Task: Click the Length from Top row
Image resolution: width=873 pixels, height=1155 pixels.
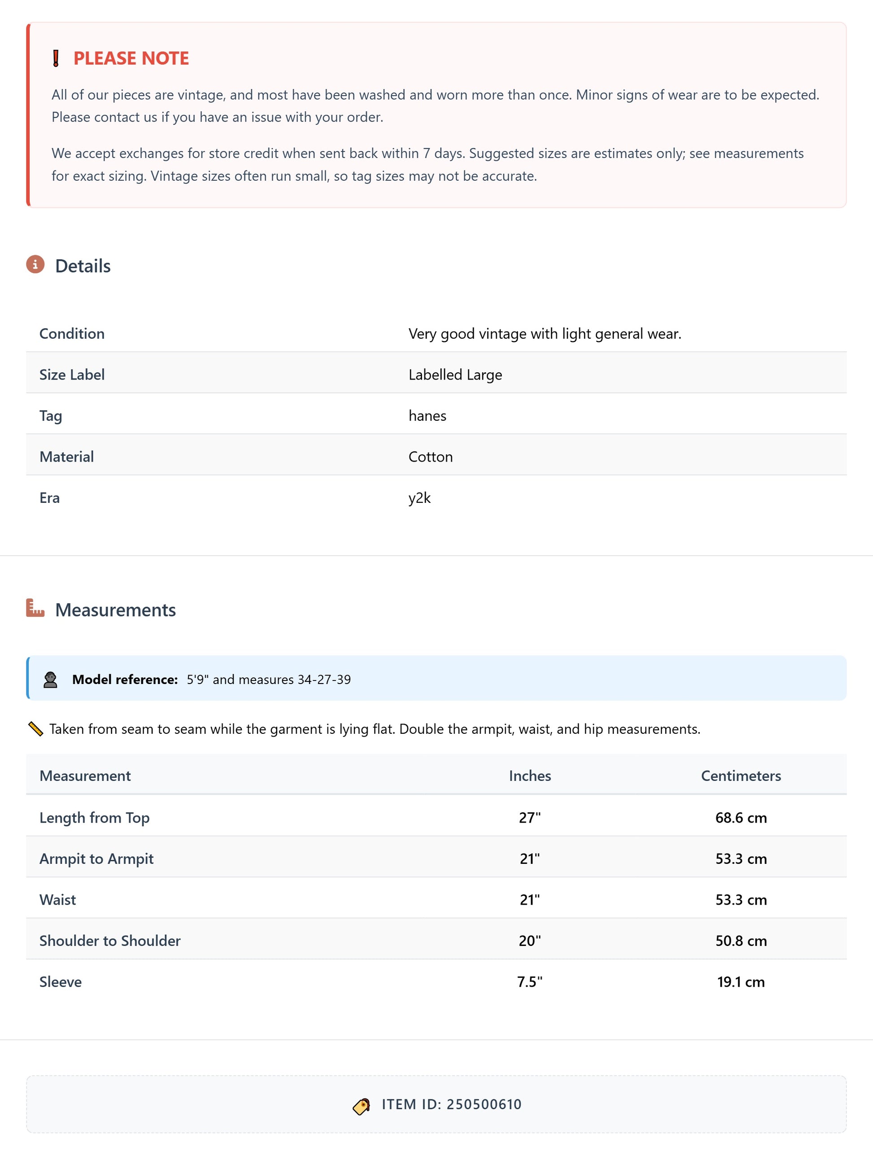Action: (95, 818)
